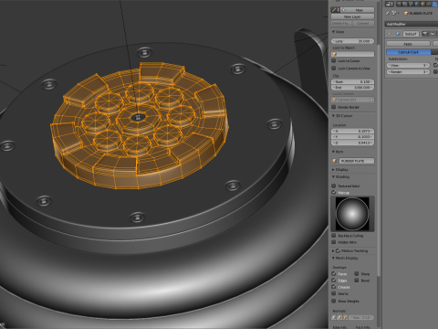Disable the Matcap checkbox
Screen dimensions: 438x329
(334, 192)
